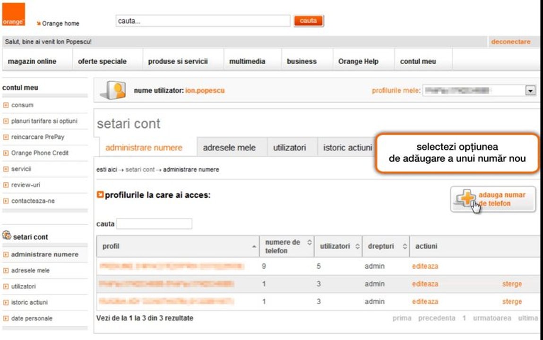Viewport: 543px width, 340px height.
Task: Open multimedia menu
Action: 247,61
